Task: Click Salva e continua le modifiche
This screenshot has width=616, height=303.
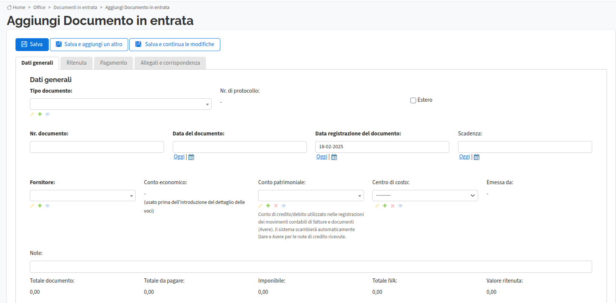Action: point(175,44)
